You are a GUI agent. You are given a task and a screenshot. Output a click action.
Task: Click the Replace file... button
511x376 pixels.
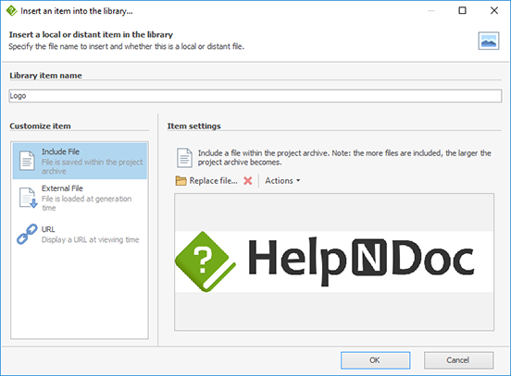tap(206, 181)
